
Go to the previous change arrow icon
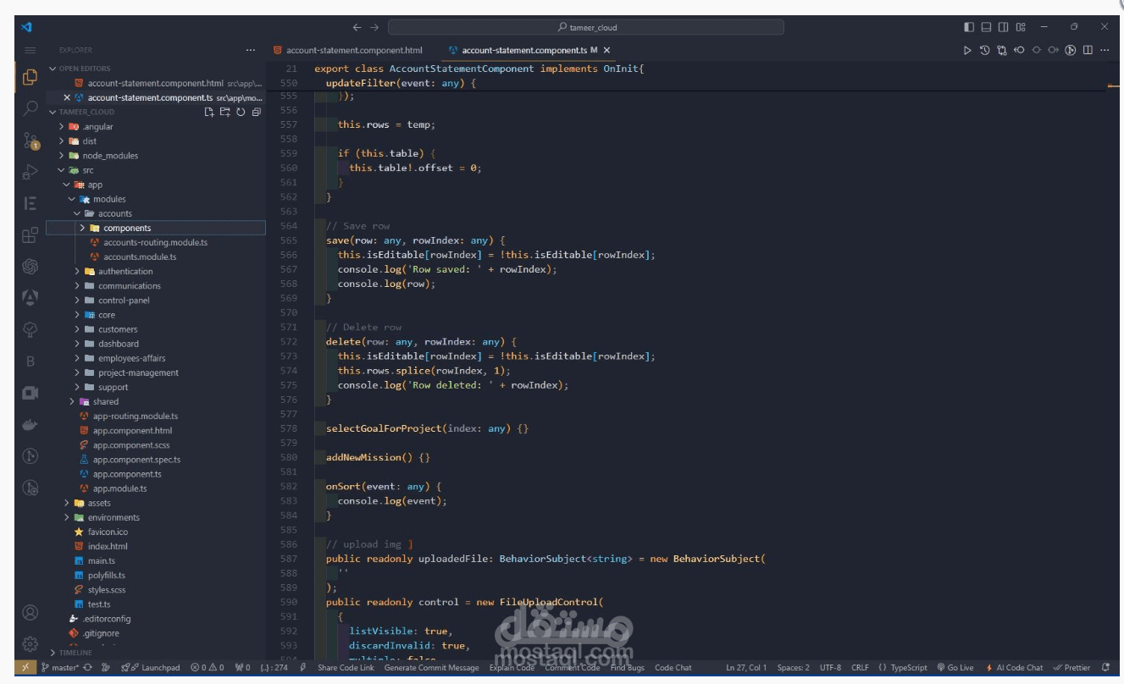pyautogui.click(x=1019, y=50)
